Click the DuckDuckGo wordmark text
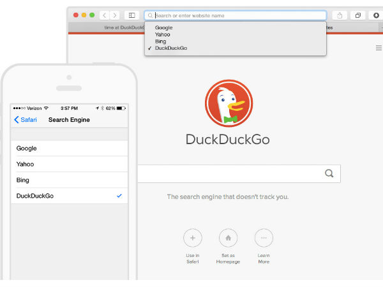The height and width of the screenshot is (287, 383). (228, 139)
